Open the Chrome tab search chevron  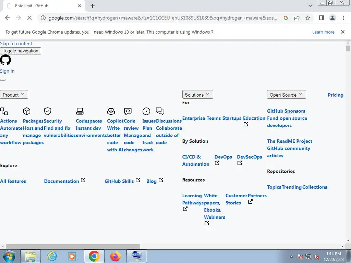point(310,6)
